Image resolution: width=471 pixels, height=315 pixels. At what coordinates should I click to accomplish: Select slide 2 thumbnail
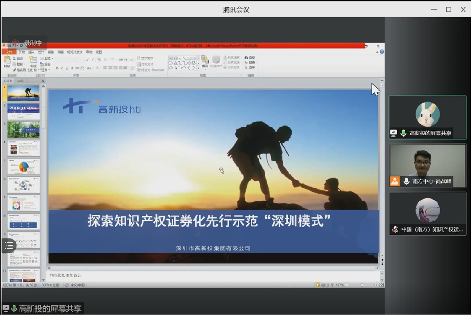click(x=23, y=112)
